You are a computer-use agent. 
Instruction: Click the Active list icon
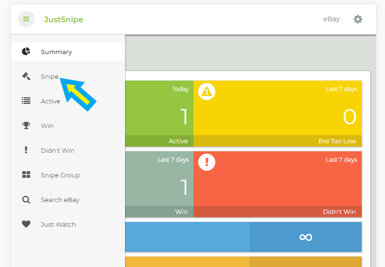(26, 101)
